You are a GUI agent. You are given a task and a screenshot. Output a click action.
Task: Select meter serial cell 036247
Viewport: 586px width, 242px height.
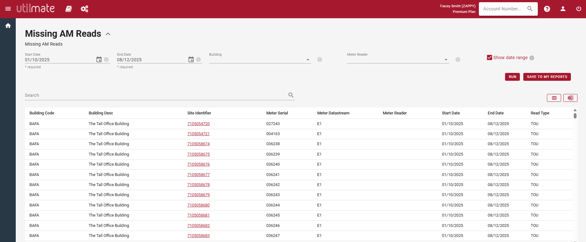tap(273, 236)
